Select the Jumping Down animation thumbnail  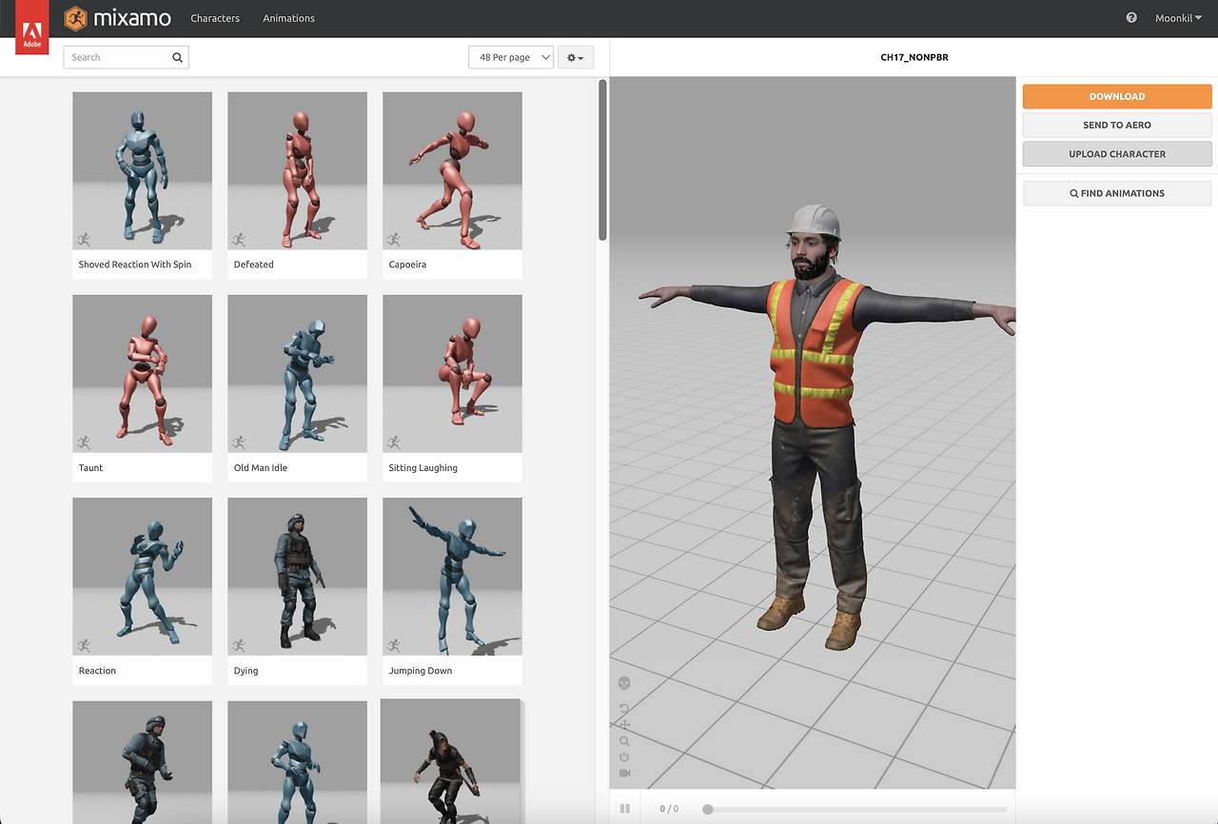coord(453,577)
